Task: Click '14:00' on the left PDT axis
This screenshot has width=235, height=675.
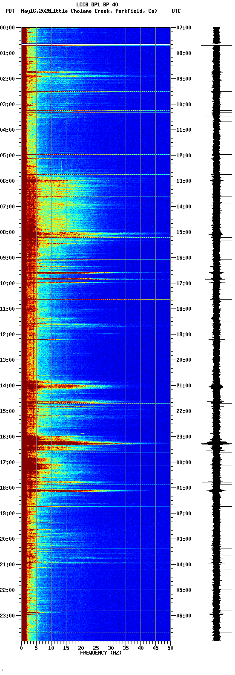Action: click(7, 386)
